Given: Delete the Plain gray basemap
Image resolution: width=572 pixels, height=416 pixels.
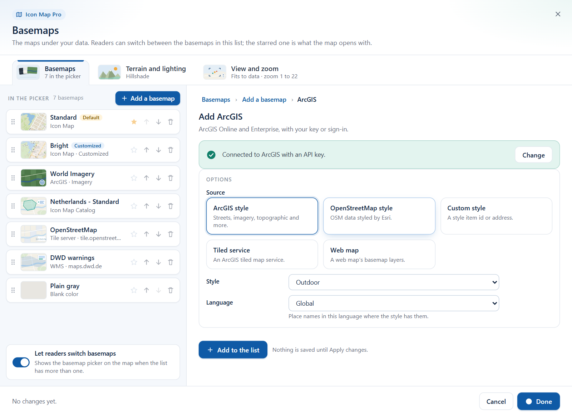Looking at the screenshot, I should point(171,290).
